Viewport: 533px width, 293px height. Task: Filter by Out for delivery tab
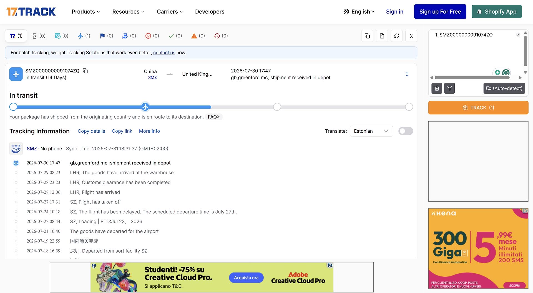[129, 36]
